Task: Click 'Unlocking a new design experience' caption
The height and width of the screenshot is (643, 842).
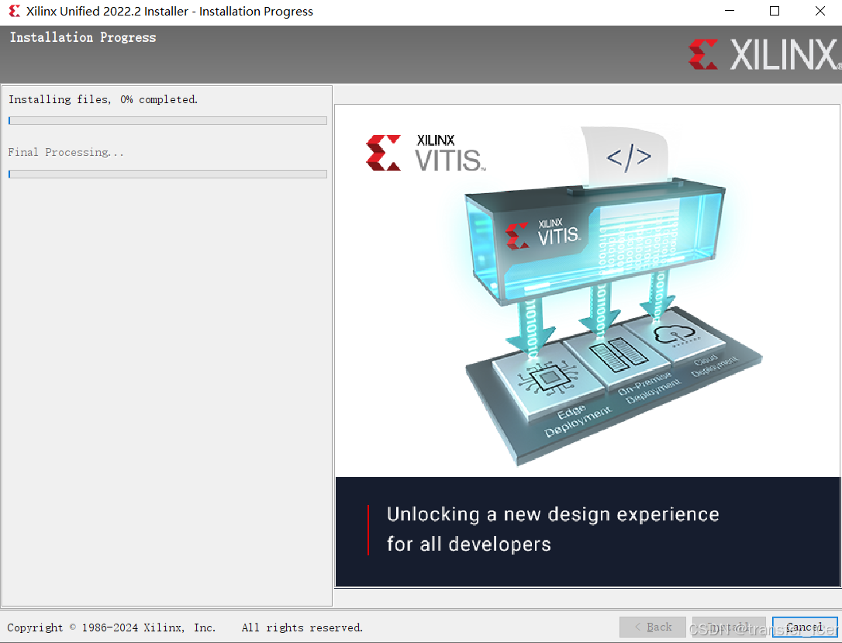Action: click(x=553, y=514)
